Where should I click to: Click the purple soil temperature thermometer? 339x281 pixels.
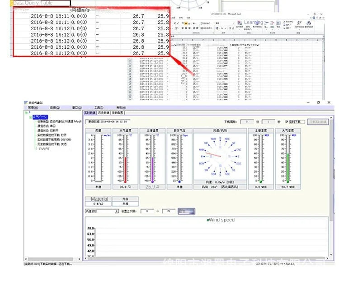point(152,158)
